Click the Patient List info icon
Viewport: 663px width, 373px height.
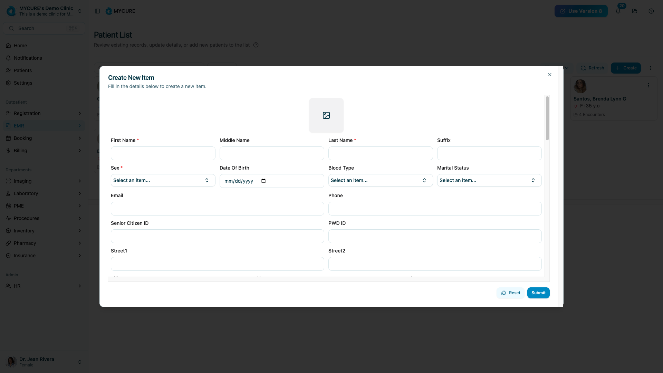point(256,45)
